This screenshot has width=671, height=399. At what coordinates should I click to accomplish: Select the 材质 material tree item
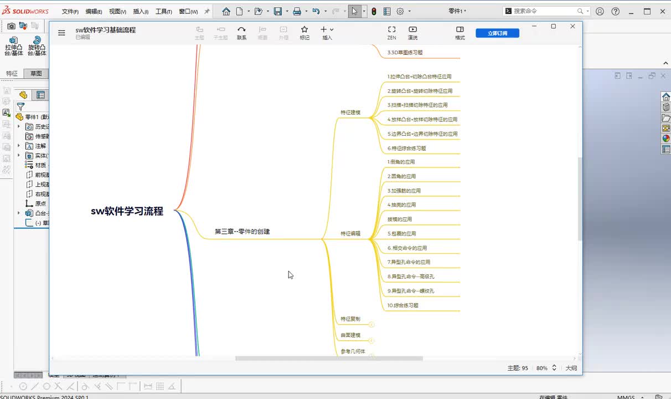click(x=37, y=165)
